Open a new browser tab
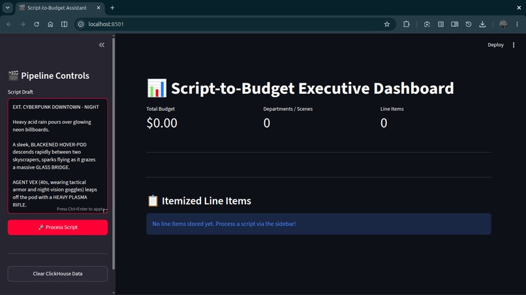Image resolution: width=526 pixels, height=295 pixels. 112,8
